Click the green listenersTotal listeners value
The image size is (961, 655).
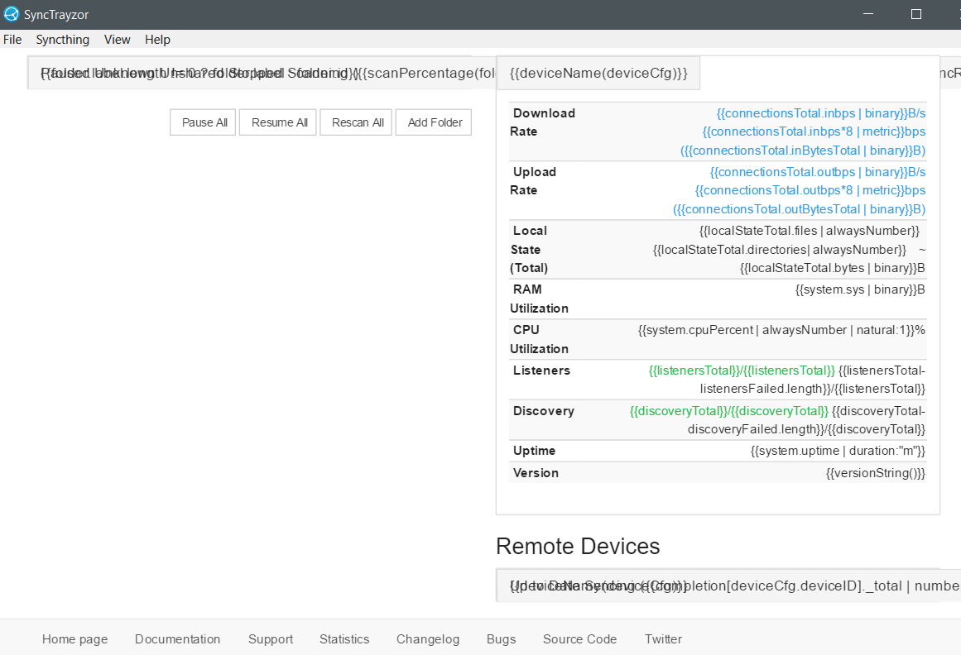(x=742, y=371)
